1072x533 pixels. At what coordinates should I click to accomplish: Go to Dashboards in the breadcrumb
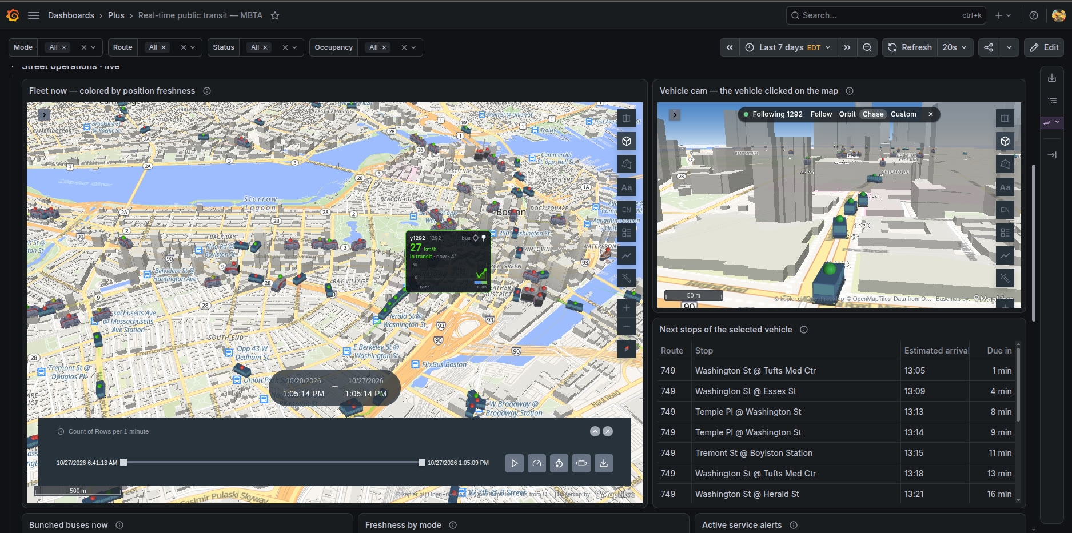71,15
